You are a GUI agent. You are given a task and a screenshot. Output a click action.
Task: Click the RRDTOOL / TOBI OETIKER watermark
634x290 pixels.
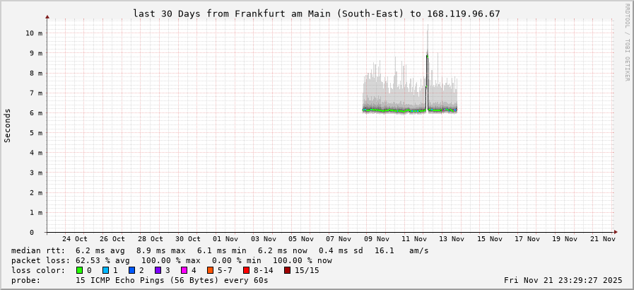627,42
